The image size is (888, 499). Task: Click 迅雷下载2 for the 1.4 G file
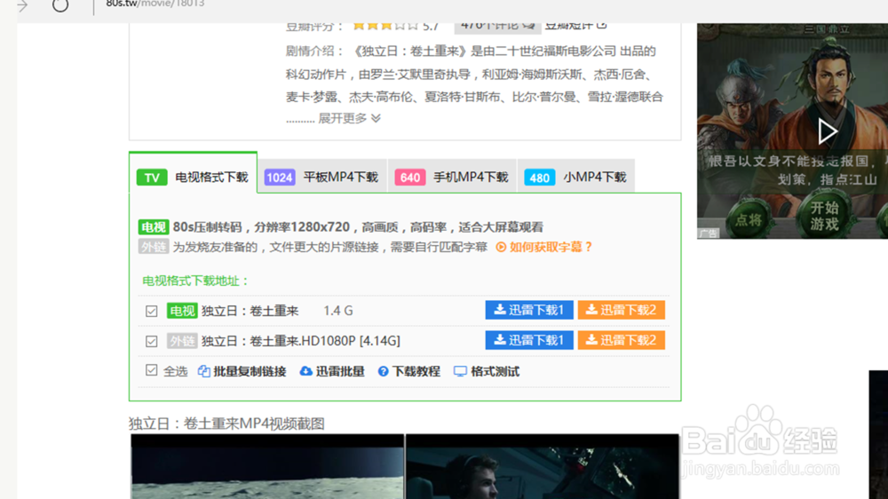click(x=622, y=310)
